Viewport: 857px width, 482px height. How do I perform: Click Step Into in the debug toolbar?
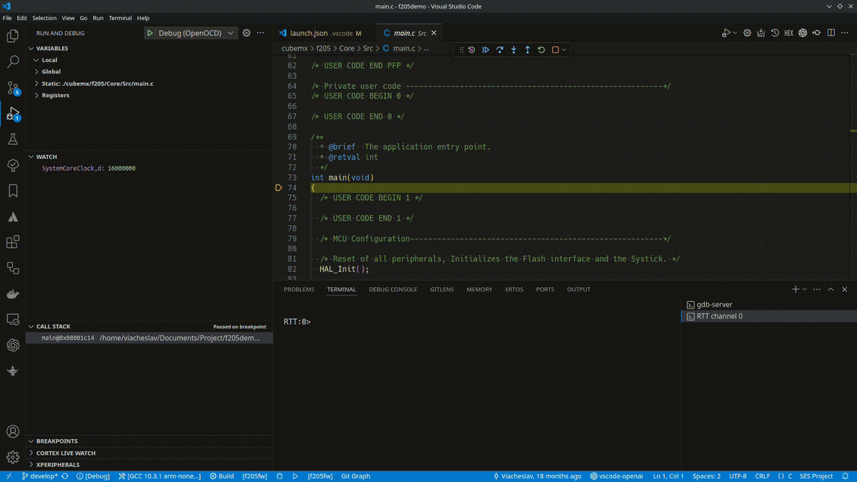(513, 49)
